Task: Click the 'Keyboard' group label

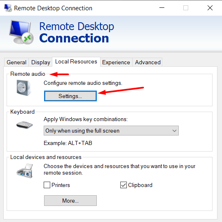Action: [x=22, y=112]
